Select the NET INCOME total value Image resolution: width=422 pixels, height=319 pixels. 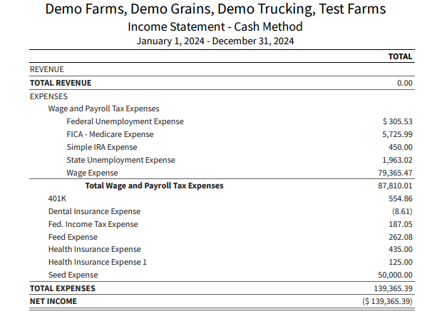pyautogui.click(x=387, y=301)
